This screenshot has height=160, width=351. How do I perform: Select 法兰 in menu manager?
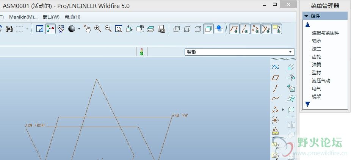point(316,49)
